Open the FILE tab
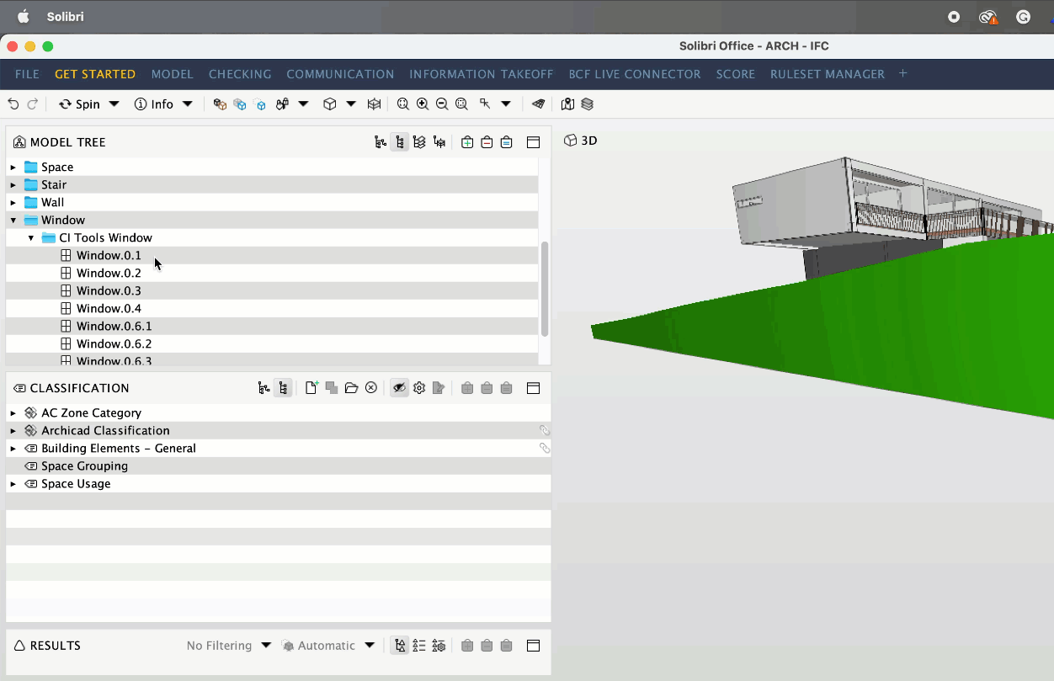This screenshot has width=1054, height=681. click(x=27, y=74)
